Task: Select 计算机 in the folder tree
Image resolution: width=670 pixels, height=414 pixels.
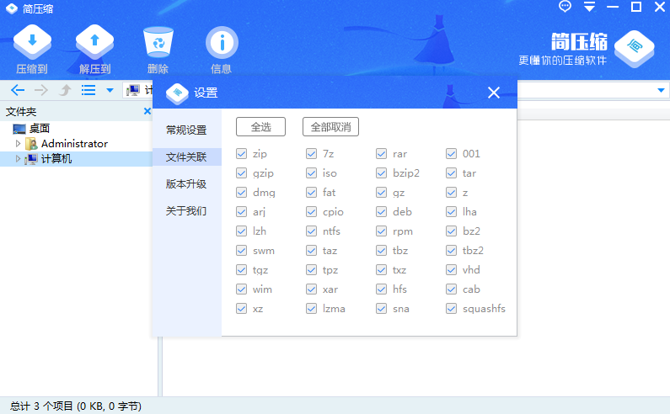Action: (56, 159)
